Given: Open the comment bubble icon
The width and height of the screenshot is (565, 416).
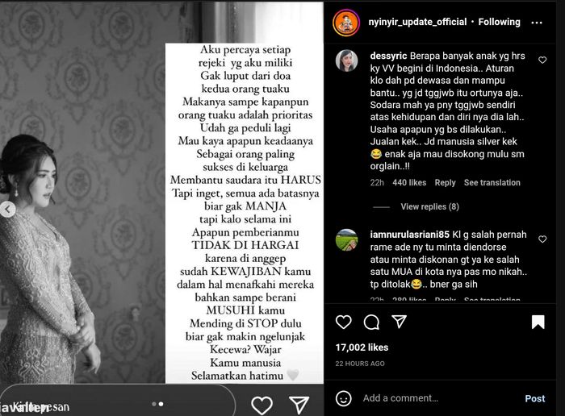Looking at the screenshot, I should coord(371,322).
